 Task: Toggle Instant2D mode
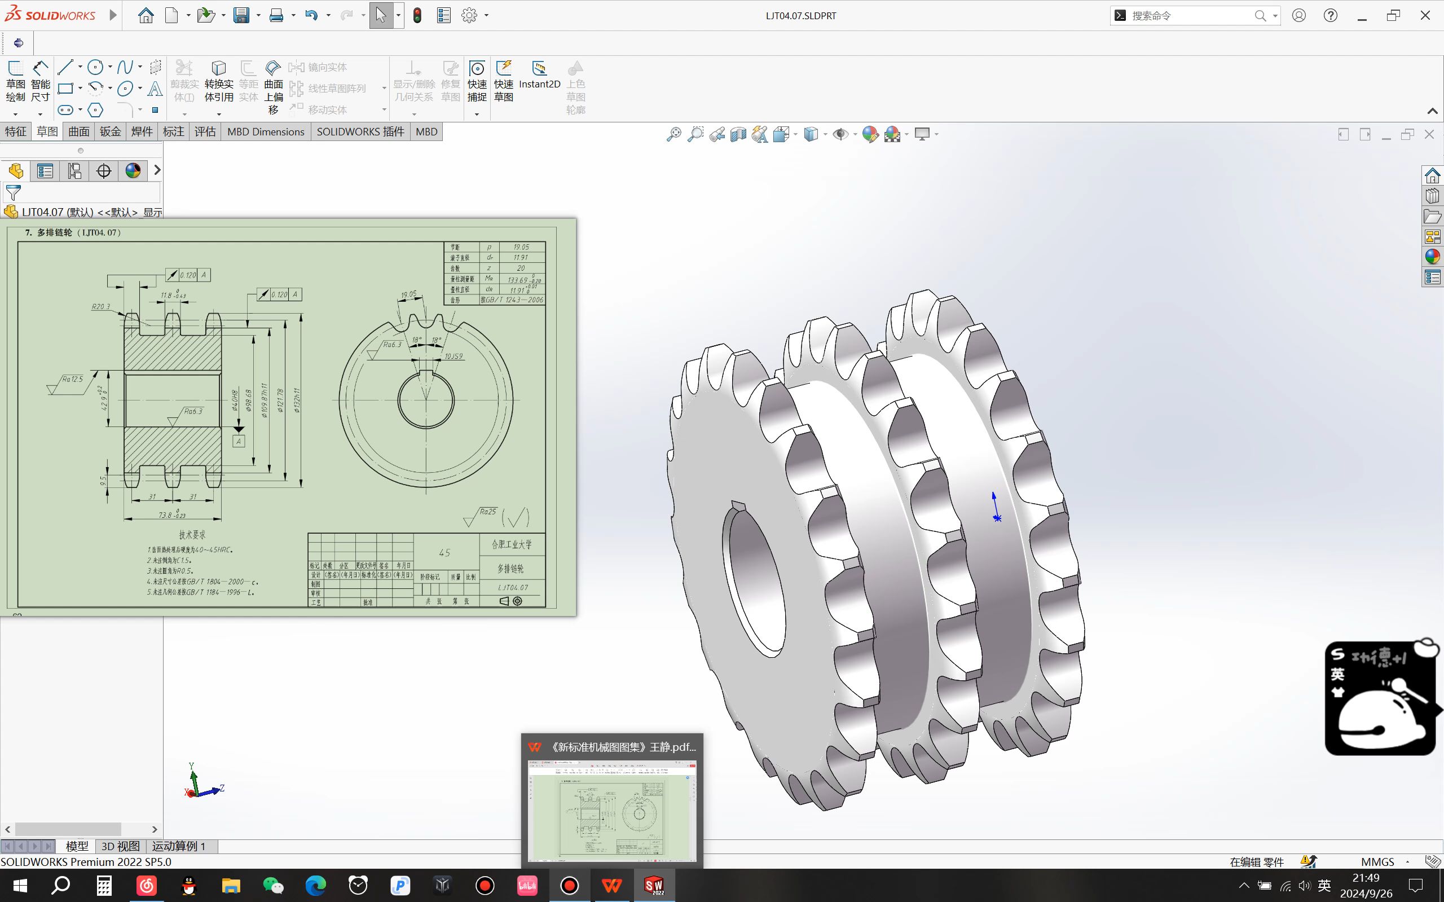pos(539,75)
